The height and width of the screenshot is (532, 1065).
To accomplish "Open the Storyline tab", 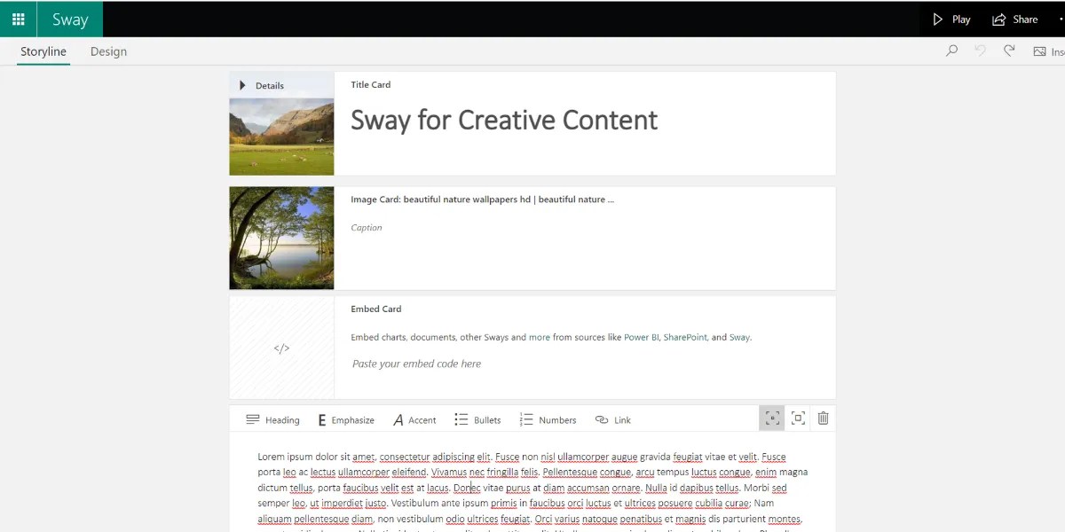I will pyautogui.click(x=43, y=51).
